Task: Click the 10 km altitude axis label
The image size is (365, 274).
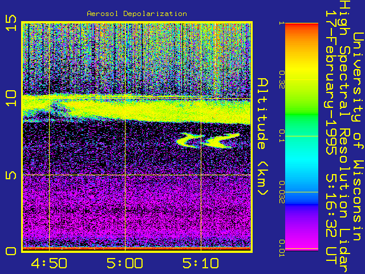Action: point(11,98)
